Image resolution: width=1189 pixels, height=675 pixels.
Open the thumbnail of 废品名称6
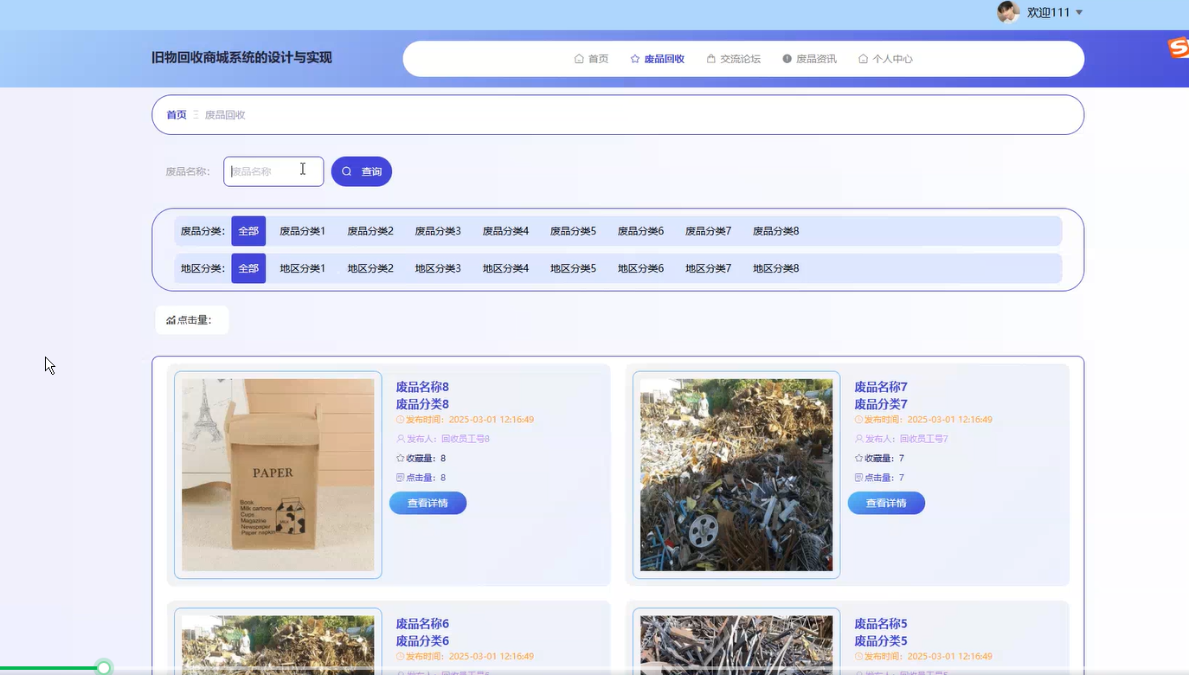[x=278, y=645]
